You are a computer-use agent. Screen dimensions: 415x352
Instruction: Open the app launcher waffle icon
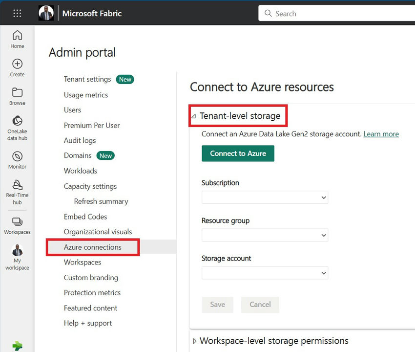tap(17, 13)
